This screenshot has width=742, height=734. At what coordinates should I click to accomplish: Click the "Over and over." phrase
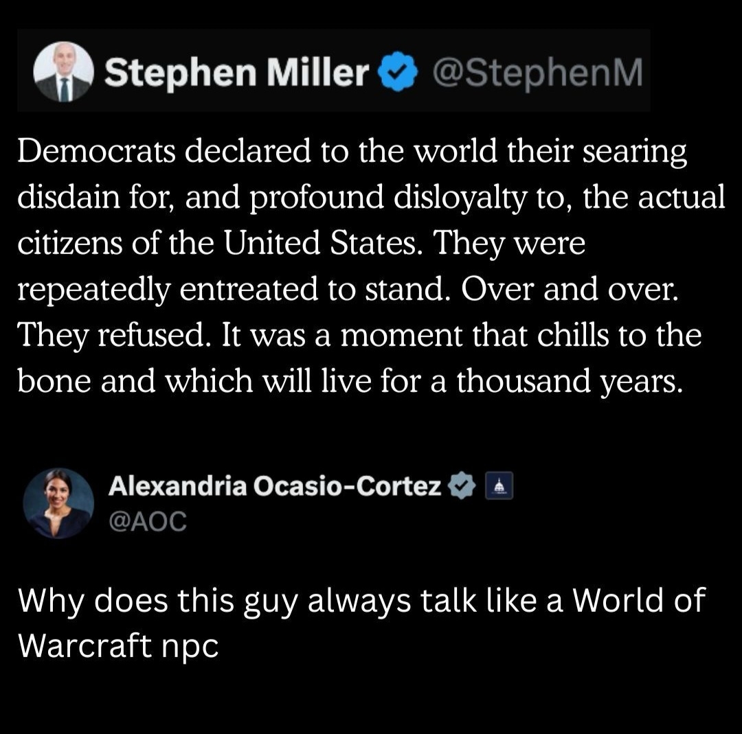(570, 290)
